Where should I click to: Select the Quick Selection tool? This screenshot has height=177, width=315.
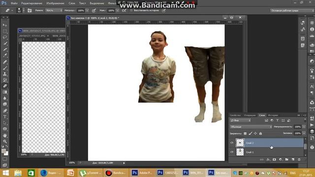tap(5, 43)
